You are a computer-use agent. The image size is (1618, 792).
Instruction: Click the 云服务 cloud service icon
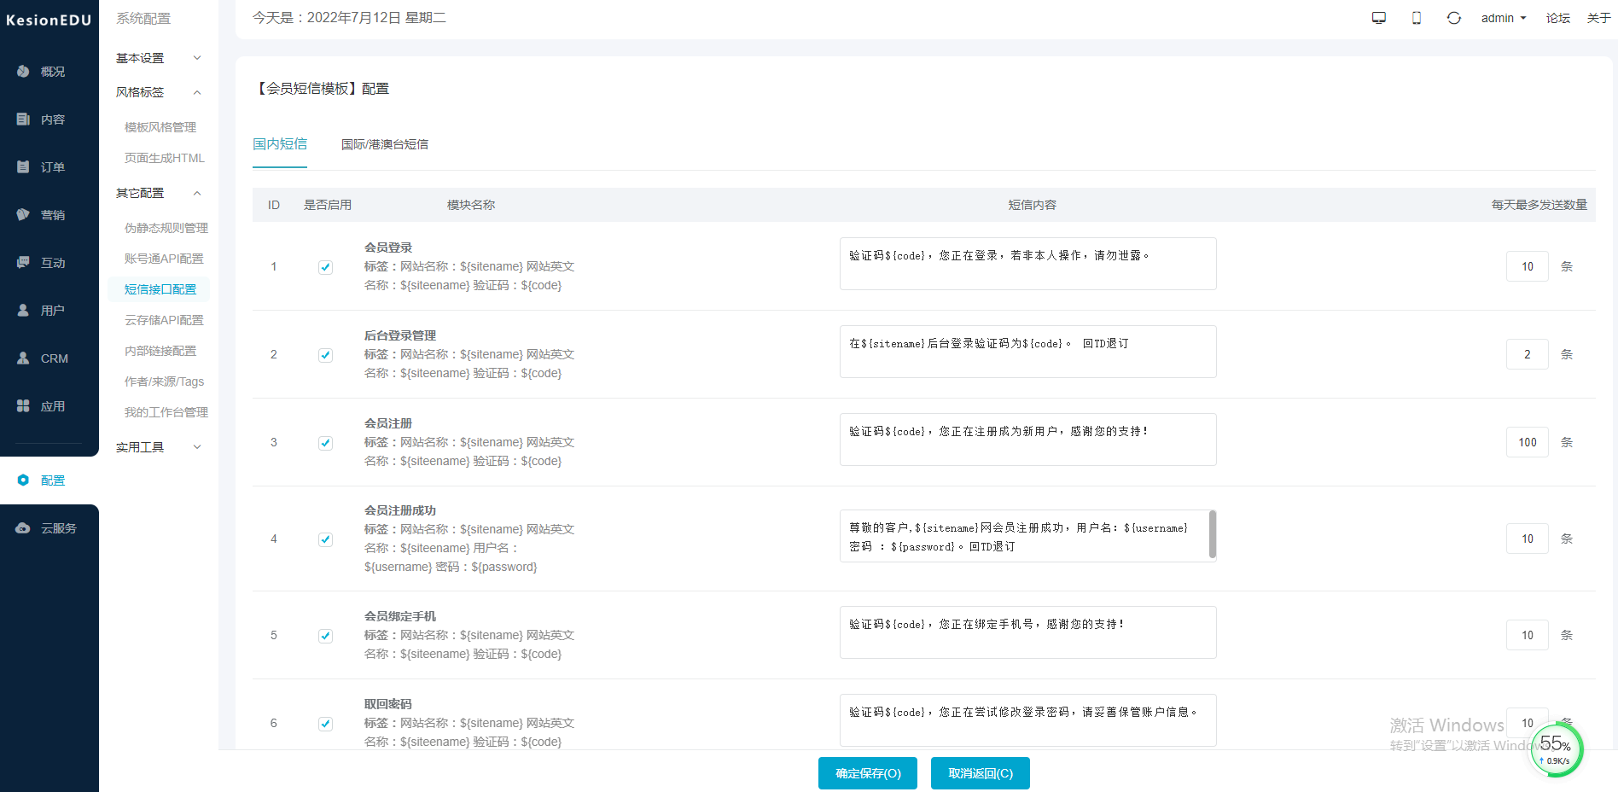pyautogui.click(x=24, y=528)
